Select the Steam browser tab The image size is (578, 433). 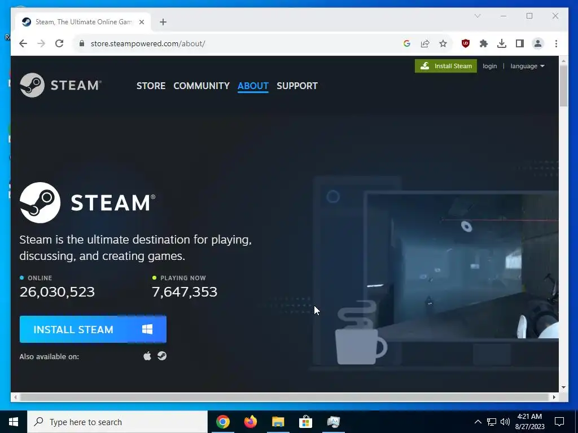(84, 22)
